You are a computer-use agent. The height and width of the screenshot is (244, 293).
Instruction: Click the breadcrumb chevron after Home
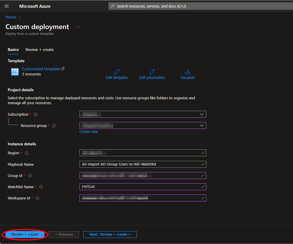pos(20,17)
